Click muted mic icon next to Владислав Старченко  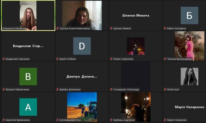tap(4, 59)
